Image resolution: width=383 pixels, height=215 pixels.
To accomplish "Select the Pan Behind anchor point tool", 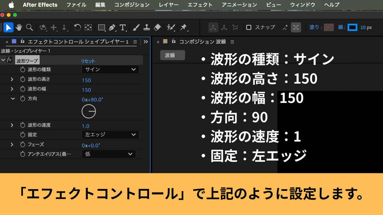I will pos(88,27).
